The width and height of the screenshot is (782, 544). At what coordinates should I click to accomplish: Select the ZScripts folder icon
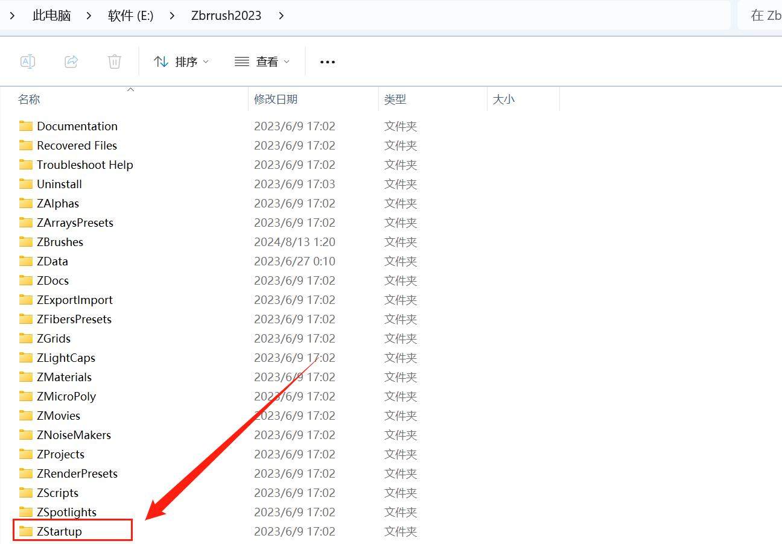(26, 493)
